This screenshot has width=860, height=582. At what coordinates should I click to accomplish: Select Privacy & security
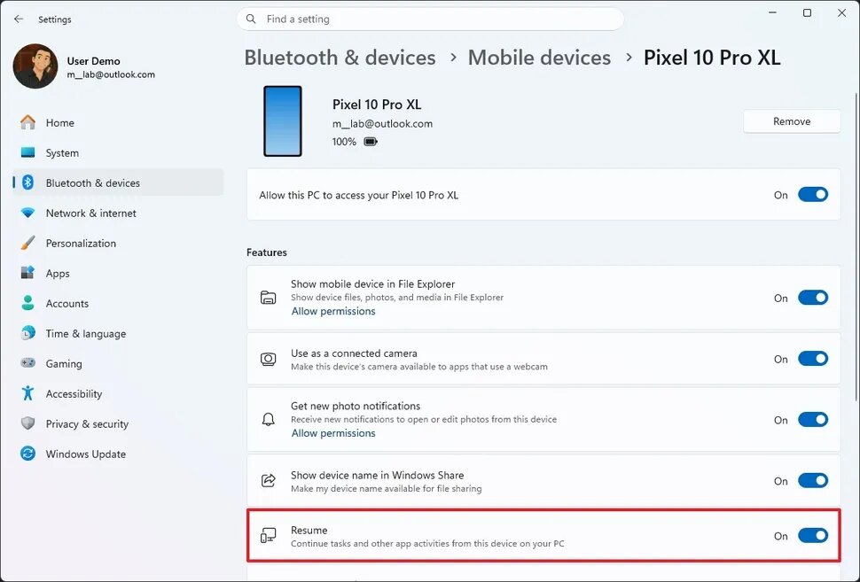pos(118,423)
